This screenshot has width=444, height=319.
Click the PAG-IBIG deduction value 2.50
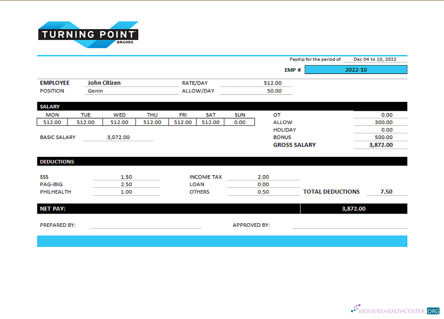126,184
